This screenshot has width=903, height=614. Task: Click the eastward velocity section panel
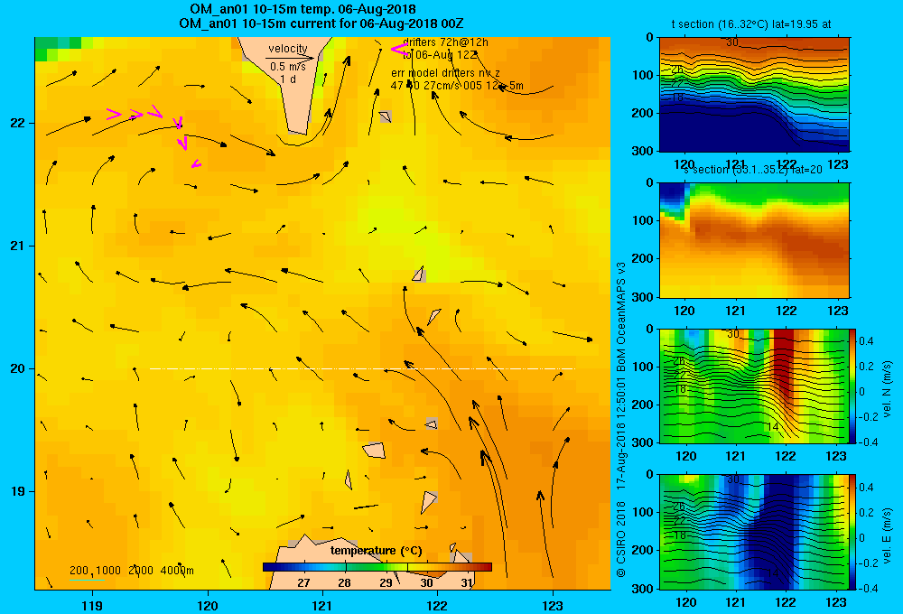coord(754,532)
